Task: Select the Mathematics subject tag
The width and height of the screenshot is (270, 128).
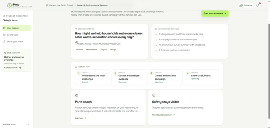Action: click(91, 50)
